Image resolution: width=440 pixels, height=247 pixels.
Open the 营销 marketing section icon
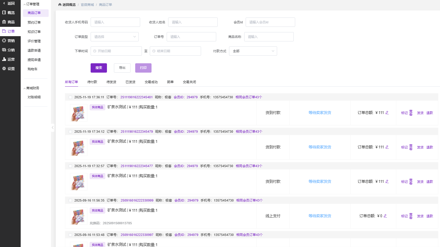4,41
